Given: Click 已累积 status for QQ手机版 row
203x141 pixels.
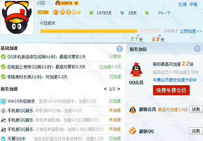Looking at the screenshot, I should pos(115,56).
